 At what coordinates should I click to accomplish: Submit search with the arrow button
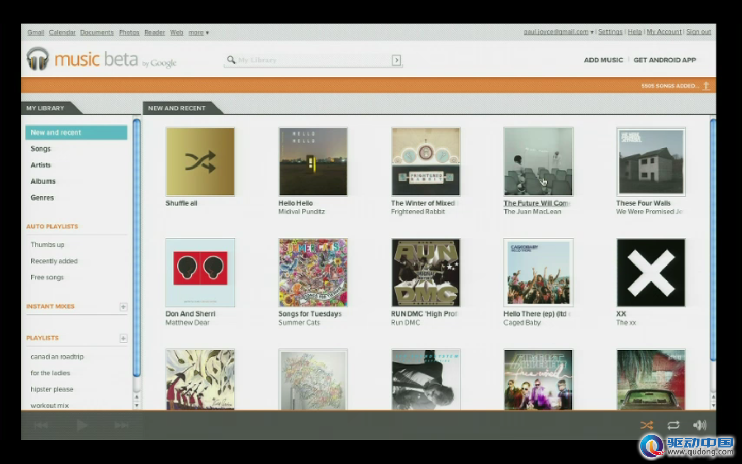[x=396, y=60]
